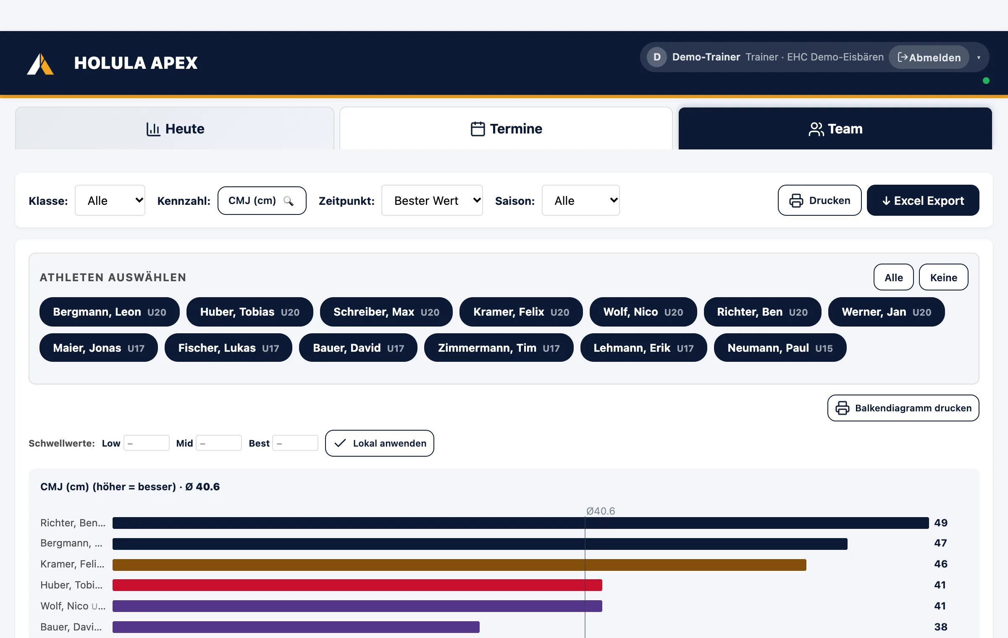The width and height of the screenshot is (1008, 638).
Task: Click Balkendiagramm drucken button
Action: [903, 408]
